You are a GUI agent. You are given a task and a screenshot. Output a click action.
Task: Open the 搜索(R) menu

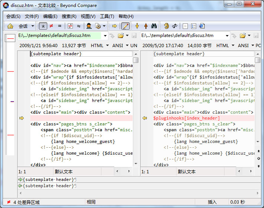tap(69, 16)
